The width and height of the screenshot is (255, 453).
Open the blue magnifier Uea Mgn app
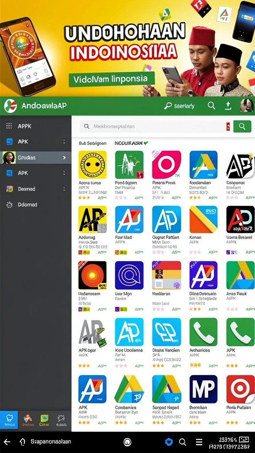click(129, 275)
